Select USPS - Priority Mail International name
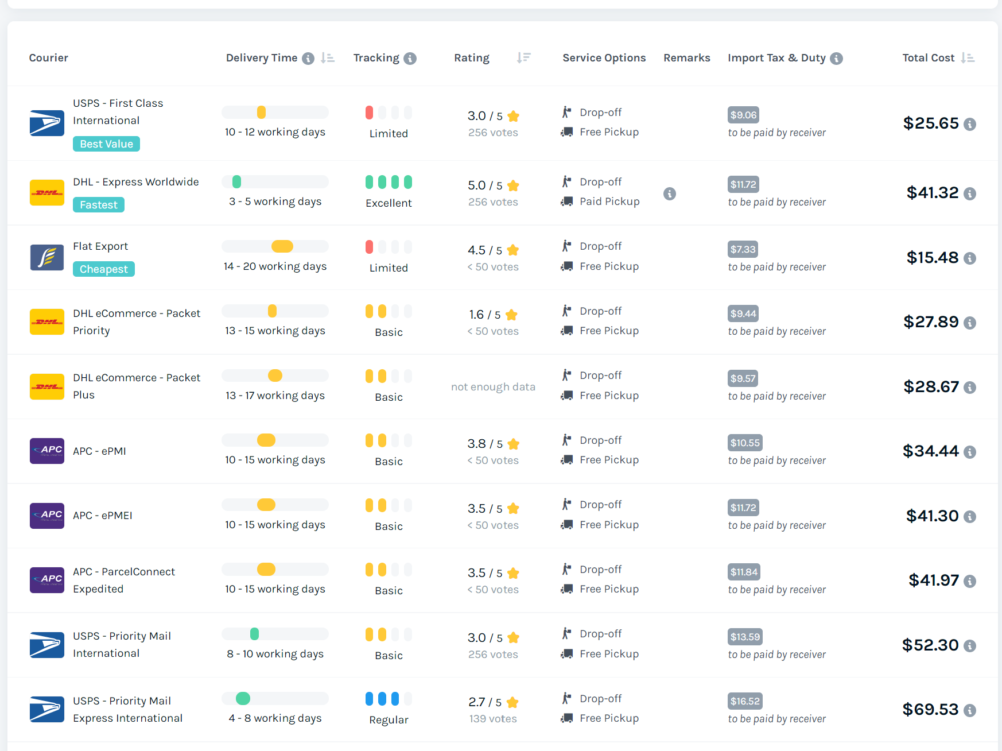This screenshot has height=751, width=1002. [122, 645]
